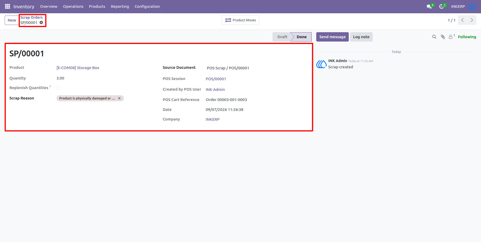
Task: Open the [E-COM08] Storage Box product link
Action: 78,68
